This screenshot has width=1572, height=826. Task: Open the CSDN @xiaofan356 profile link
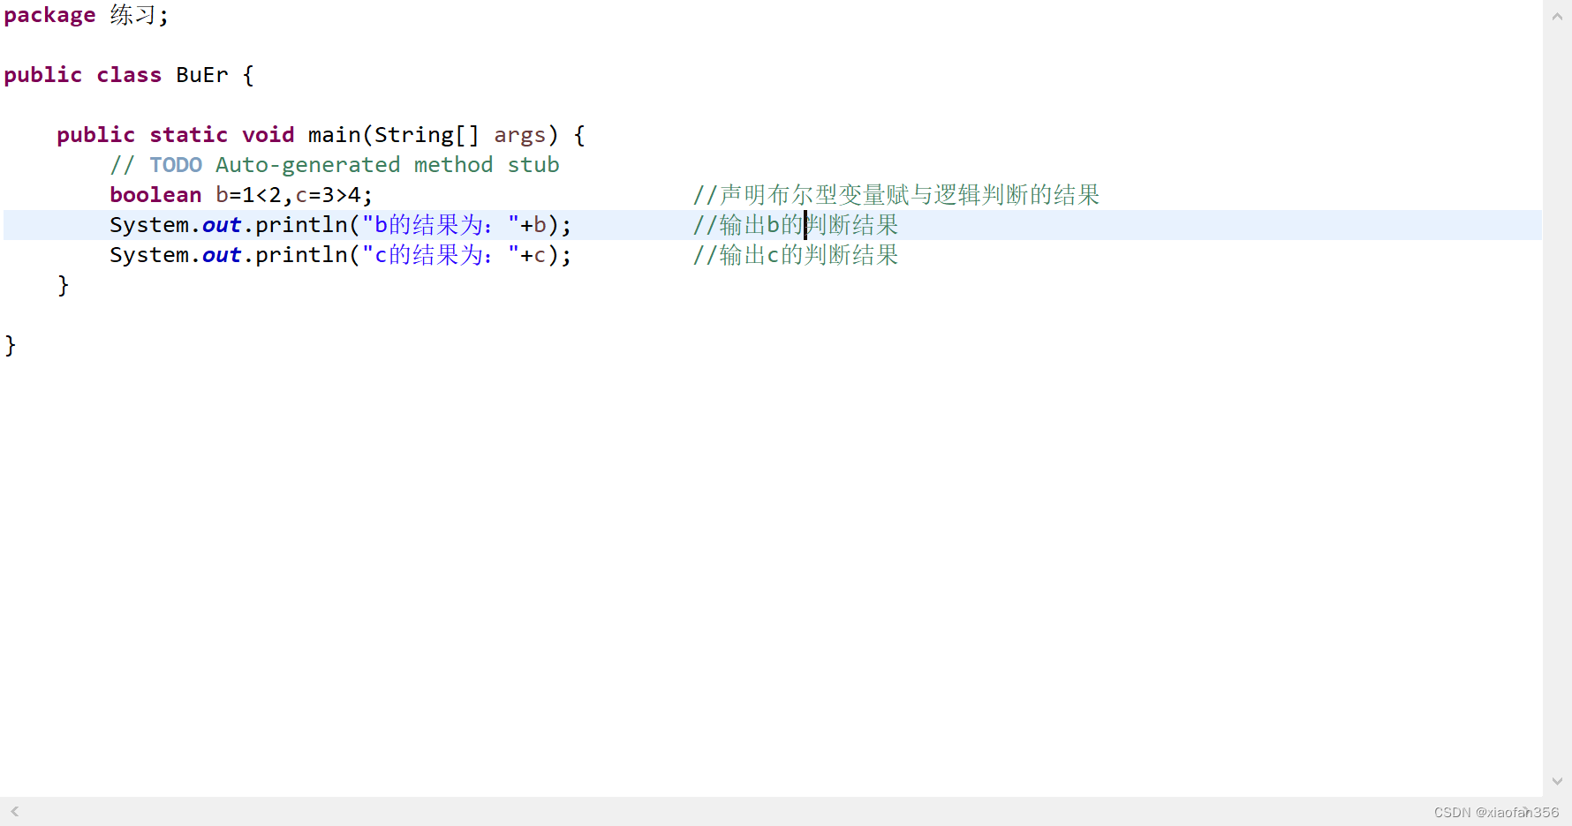click(x=1494, y=811)
